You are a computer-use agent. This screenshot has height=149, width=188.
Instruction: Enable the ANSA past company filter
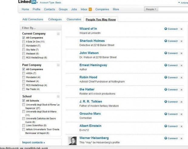[x=24, y=73]
